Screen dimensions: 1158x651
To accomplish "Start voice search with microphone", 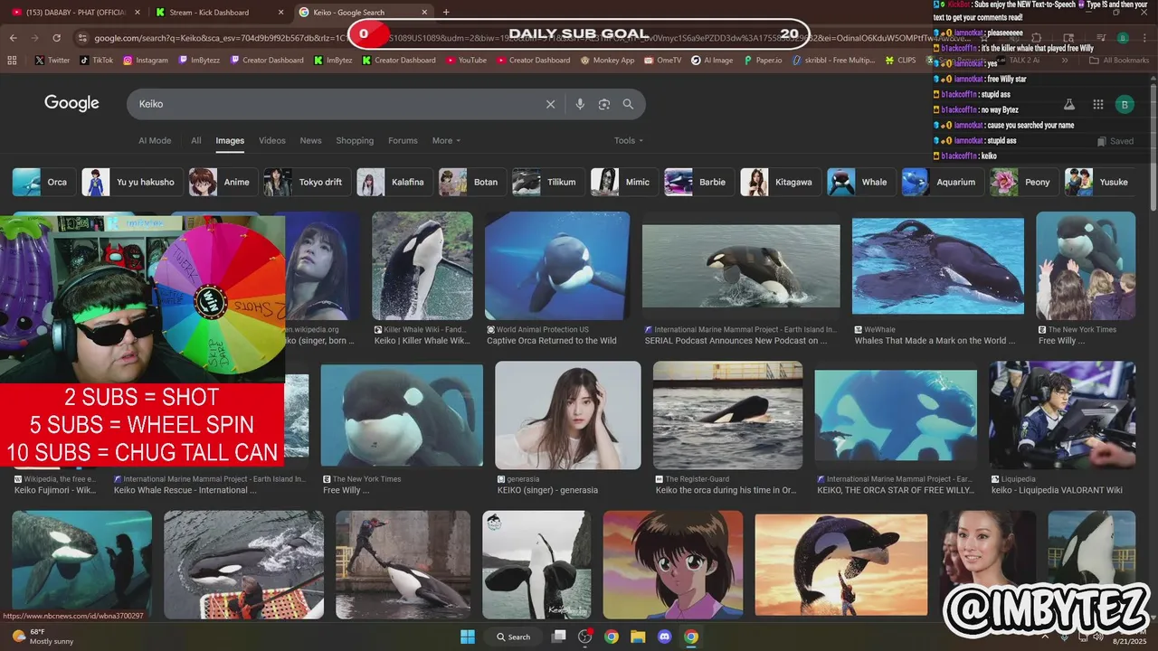I will pos(580,104).
